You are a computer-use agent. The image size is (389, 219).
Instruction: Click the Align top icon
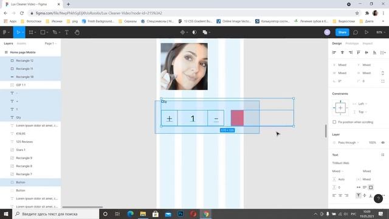point(359,52)
